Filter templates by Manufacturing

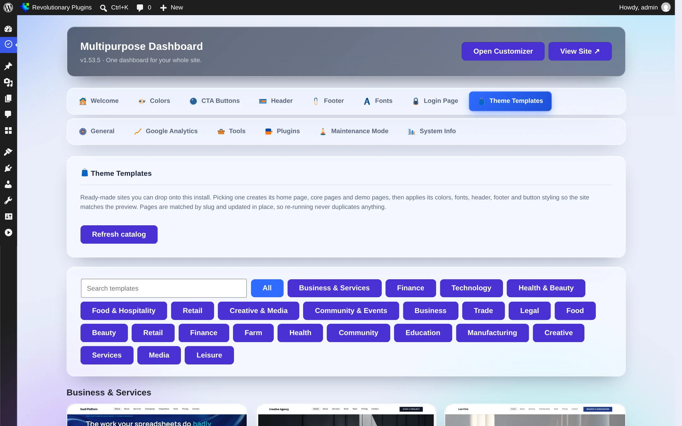coord(492,333)
